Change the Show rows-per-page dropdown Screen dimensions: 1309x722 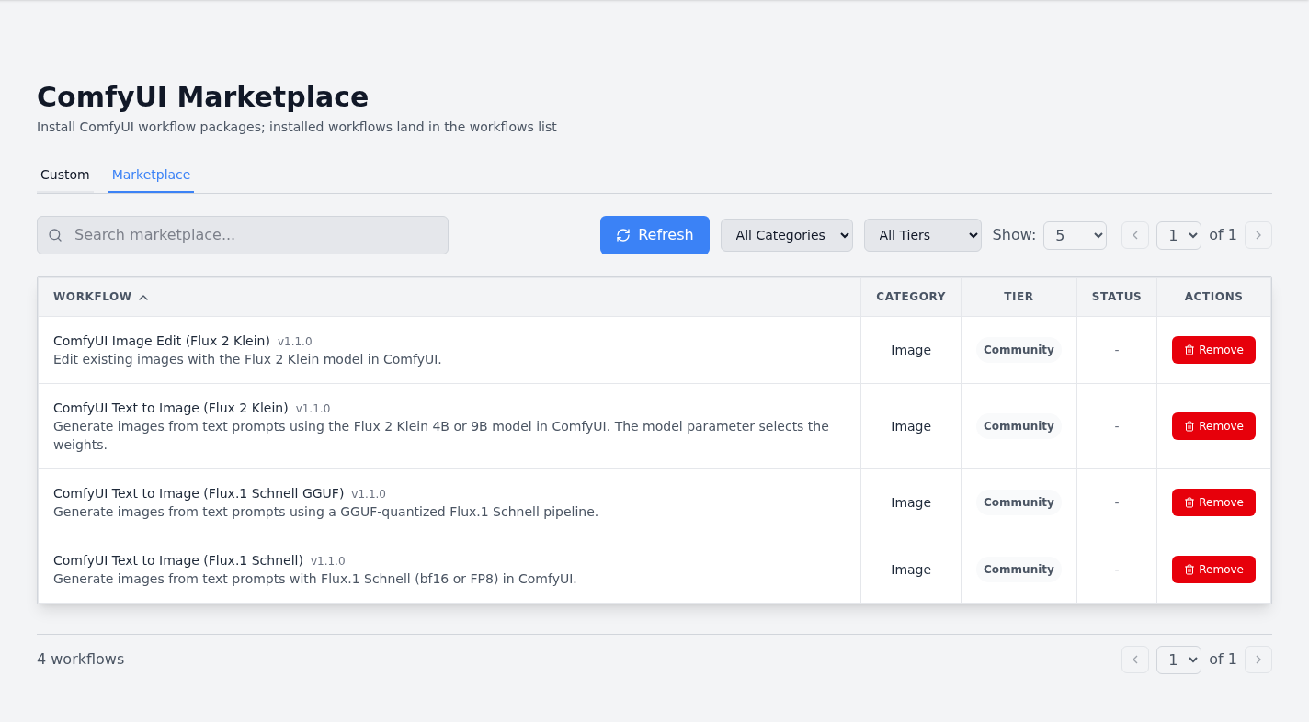[x=1075, y=235]
